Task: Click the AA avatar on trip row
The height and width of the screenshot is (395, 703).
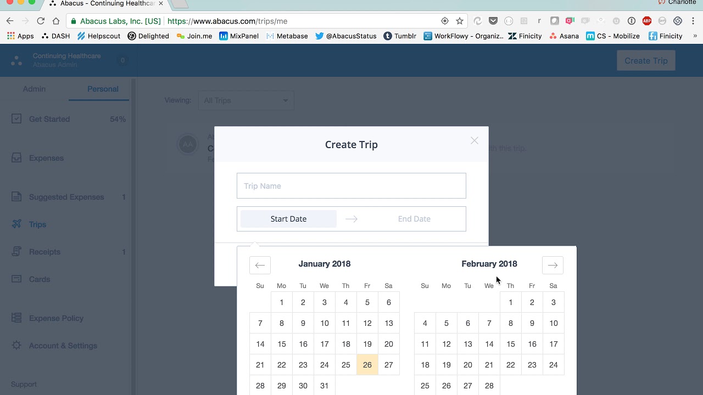Action: (x=188, y=144)
